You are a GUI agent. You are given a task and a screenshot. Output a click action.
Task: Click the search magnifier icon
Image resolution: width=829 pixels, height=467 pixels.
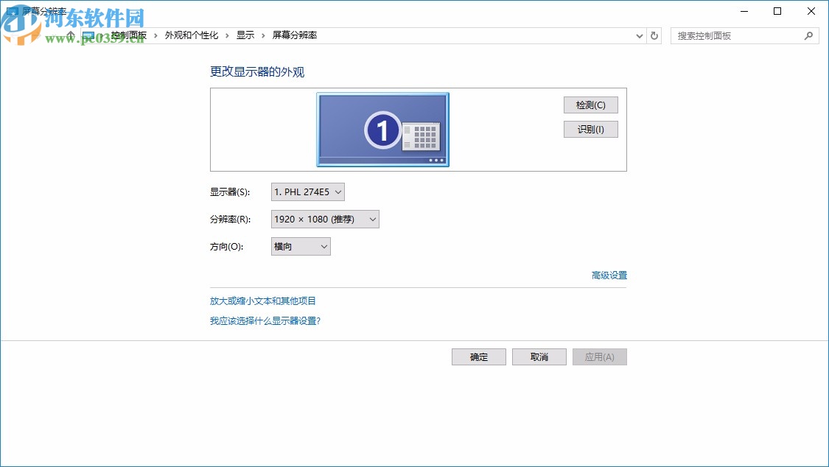click(x=809, y=35)
